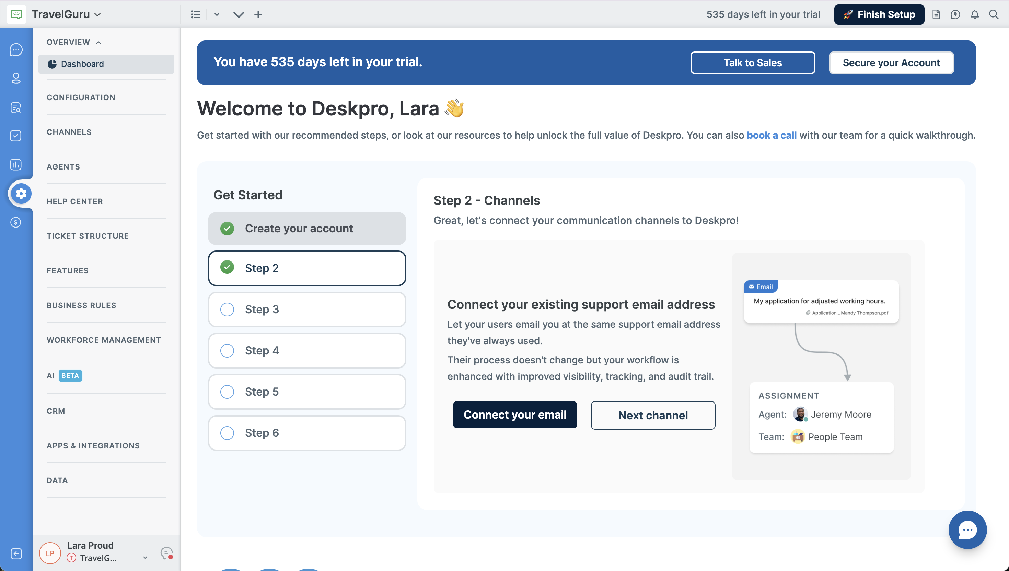1009x571 pixels.
Task: Collapse the Overview section chevron
Action: tap(98, 42)
